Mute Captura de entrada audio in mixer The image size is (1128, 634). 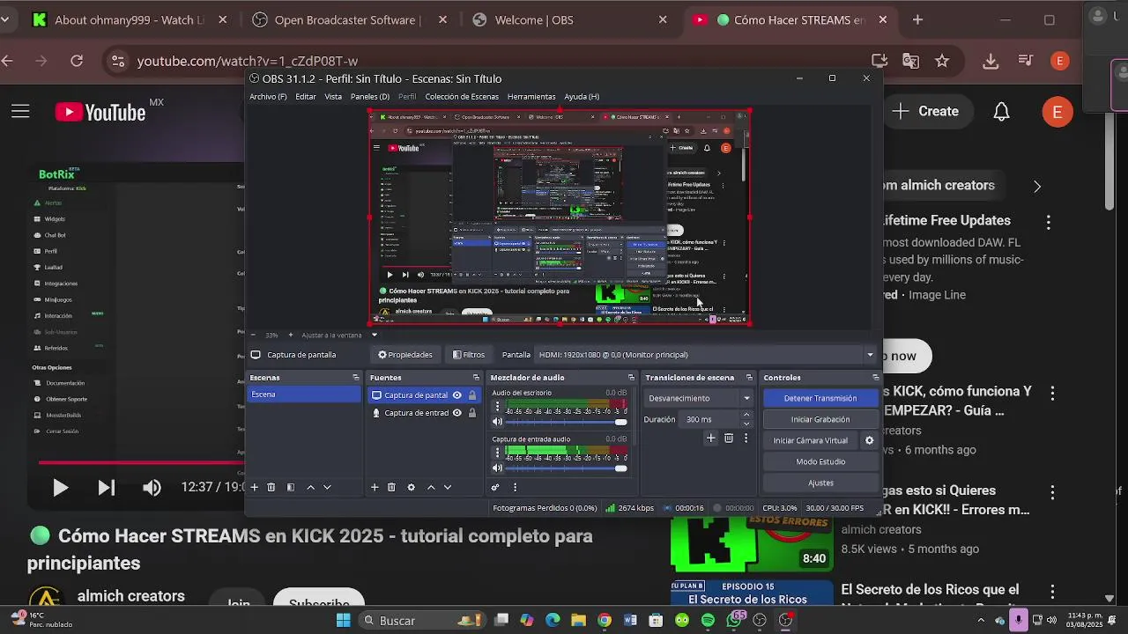[497, 468]
